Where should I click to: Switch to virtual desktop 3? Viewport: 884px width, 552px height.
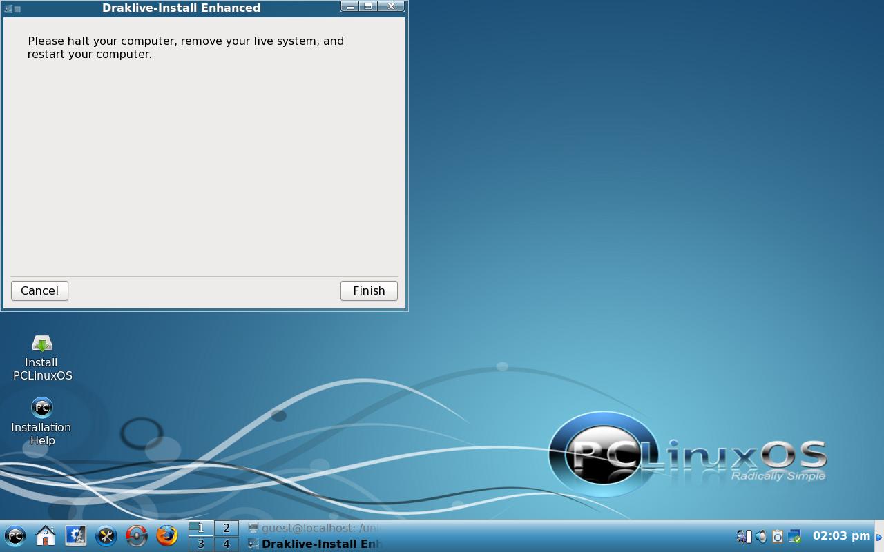[201, 544]
